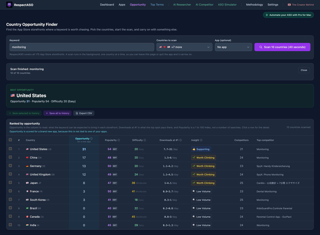The image size is (320, 235).
Task: Click the 7.7–31/day downloads value
Action: tap(171, 149)
